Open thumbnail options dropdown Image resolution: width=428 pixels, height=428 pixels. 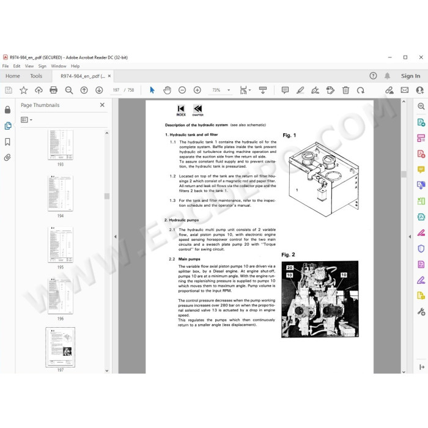tap(26, 120)
